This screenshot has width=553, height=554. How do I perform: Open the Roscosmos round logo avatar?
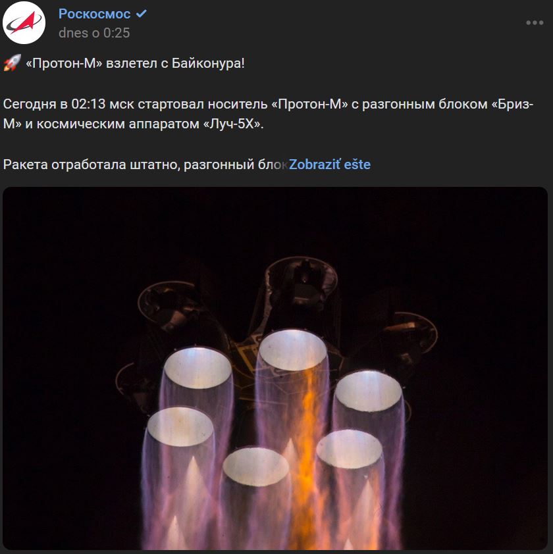pos(24,23)
